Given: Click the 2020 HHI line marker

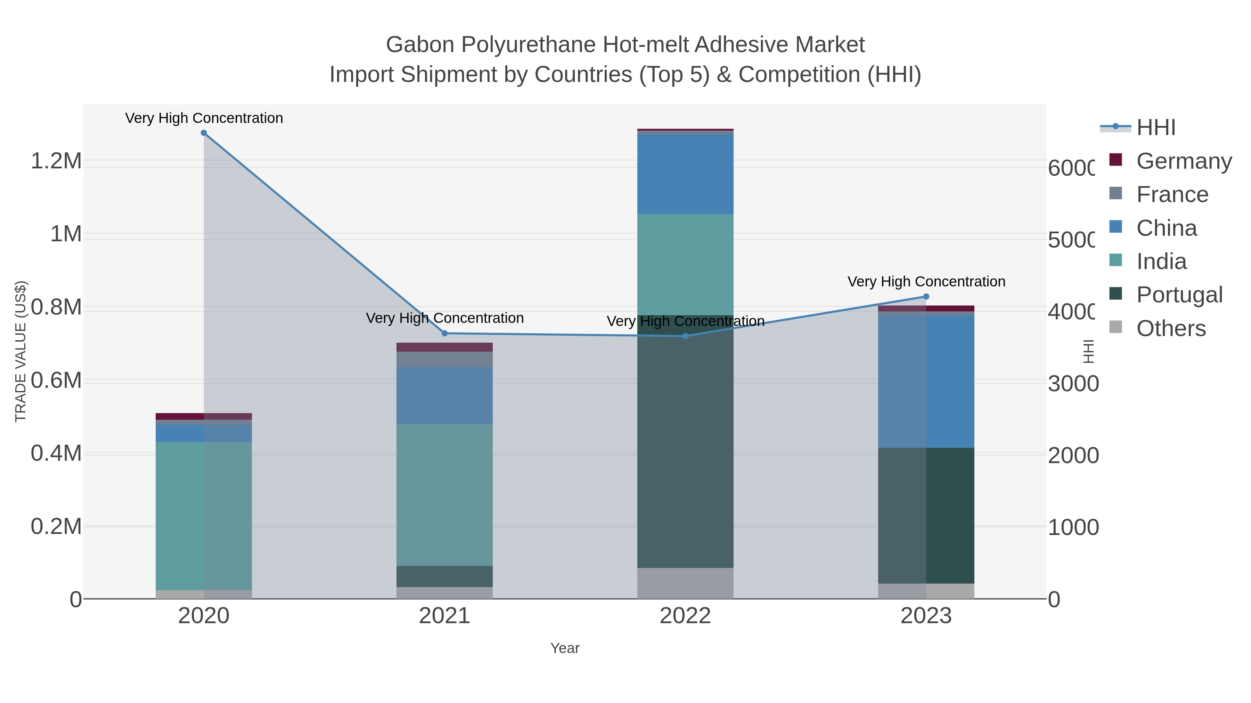Looking at the screenshot, I should pyautogui.click(x=204, y=133).
